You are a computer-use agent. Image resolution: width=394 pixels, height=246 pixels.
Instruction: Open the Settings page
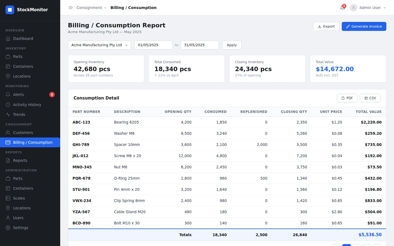click(x=30, y=227)
